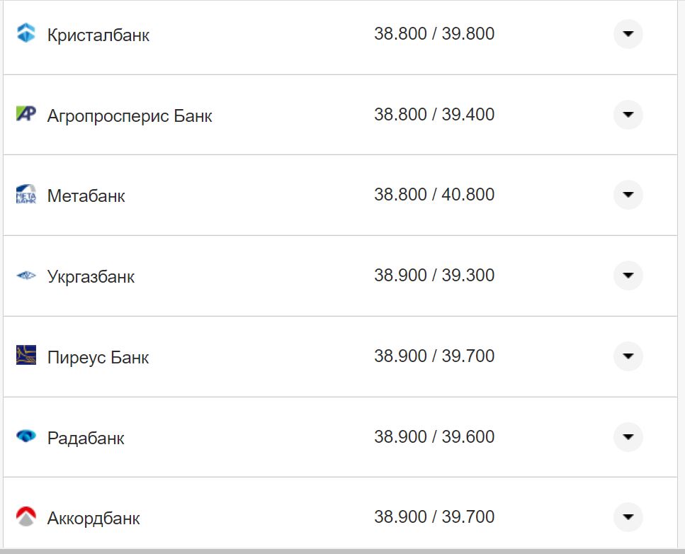This screenshot has height=554, width=685.
Task: Click the Метабанк logo icon
Action: click(x=26, y=195)
